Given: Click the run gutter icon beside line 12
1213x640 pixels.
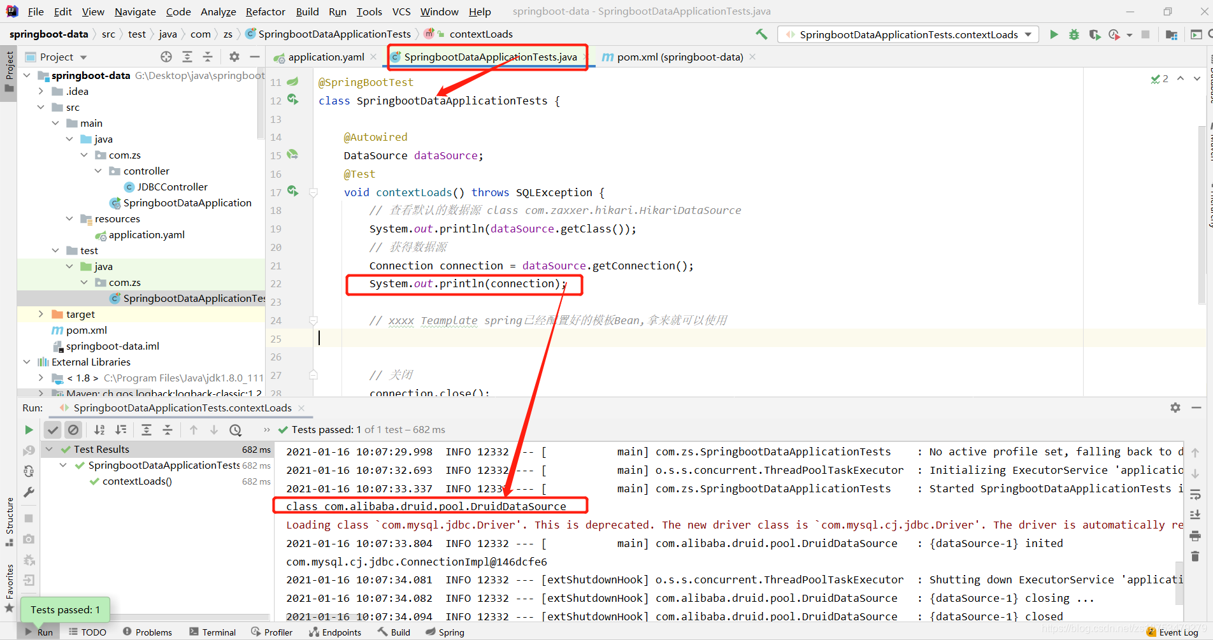Looking at the screenshot, I should 292,99.
